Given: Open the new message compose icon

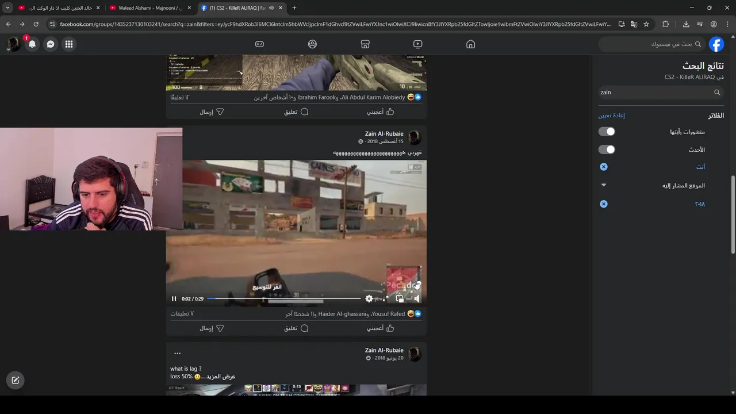Looking at the screenshot, I should tap(16, 380).
